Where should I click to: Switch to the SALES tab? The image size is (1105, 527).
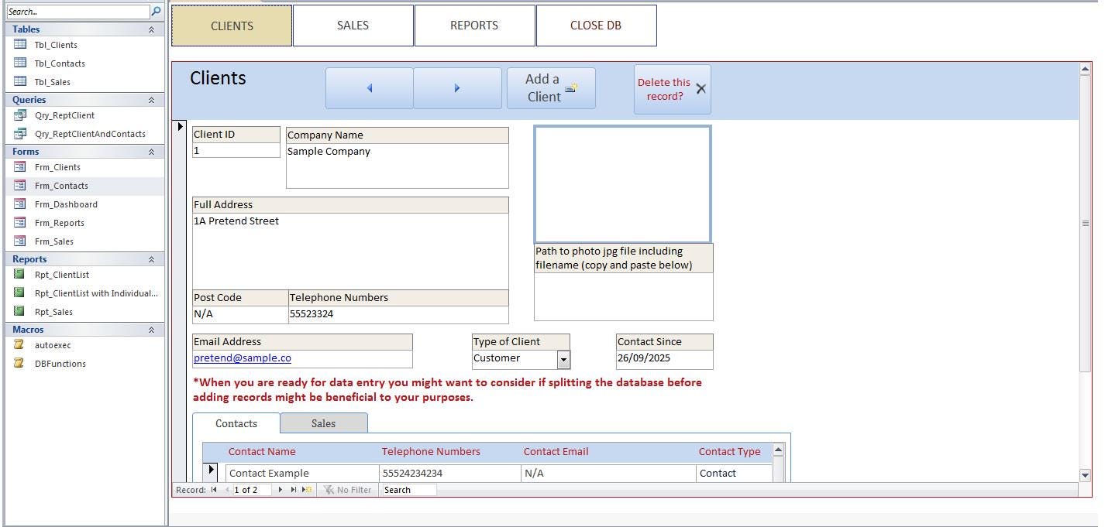click(353, 26)
